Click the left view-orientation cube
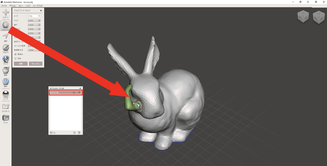Screen dimensions: 327x166 [x=303, y=17]
